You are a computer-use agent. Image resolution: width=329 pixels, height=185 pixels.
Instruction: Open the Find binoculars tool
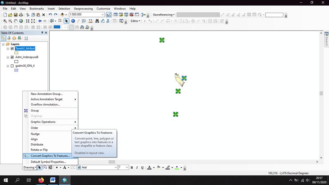[97, 21]
